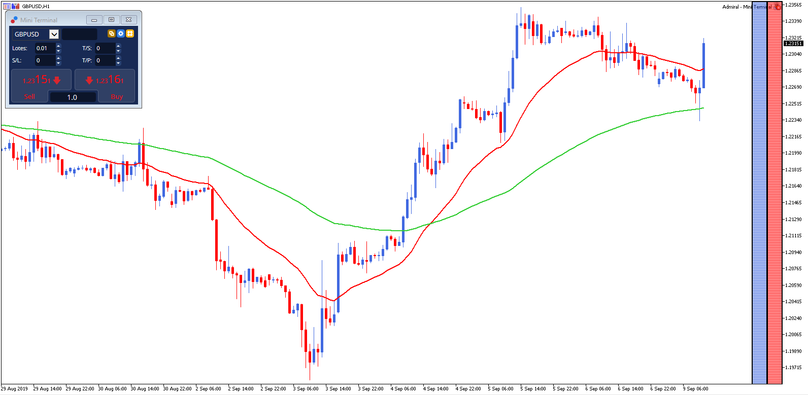Click the 3 Sep 06:00 time axis label
The height and width of the screenshot is (395, 808).
coord(306,389)
